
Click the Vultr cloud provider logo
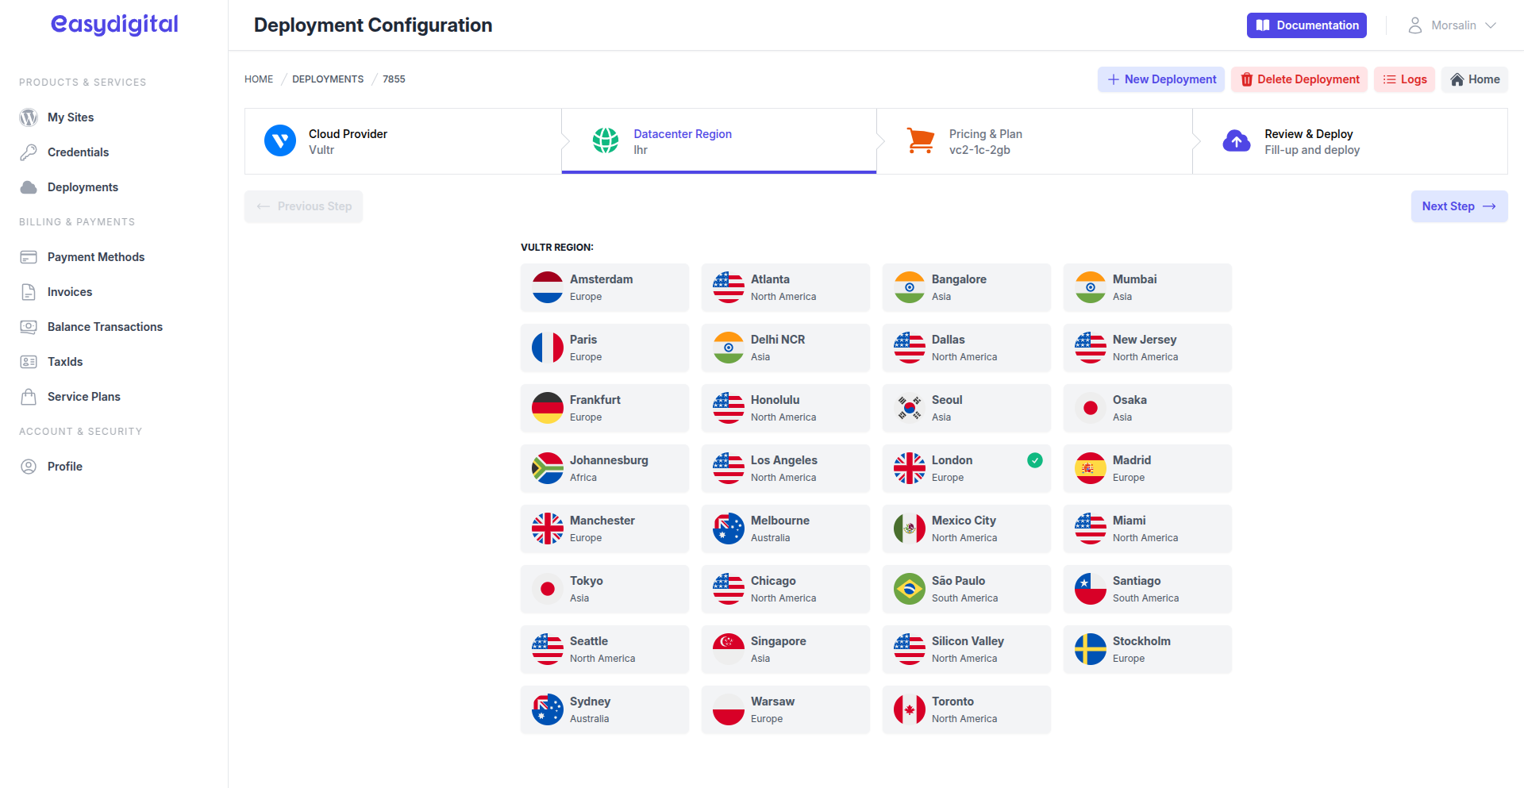[x=279, y=140]
